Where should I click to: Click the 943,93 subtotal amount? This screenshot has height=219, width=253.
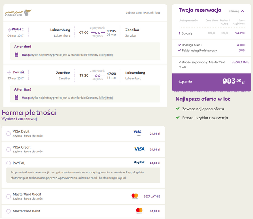pos(240,33)
